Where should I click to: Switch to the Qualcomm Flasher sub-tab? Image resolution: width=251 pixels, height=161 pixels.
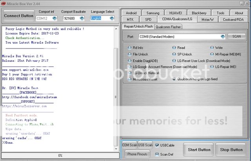pos(168,27)
